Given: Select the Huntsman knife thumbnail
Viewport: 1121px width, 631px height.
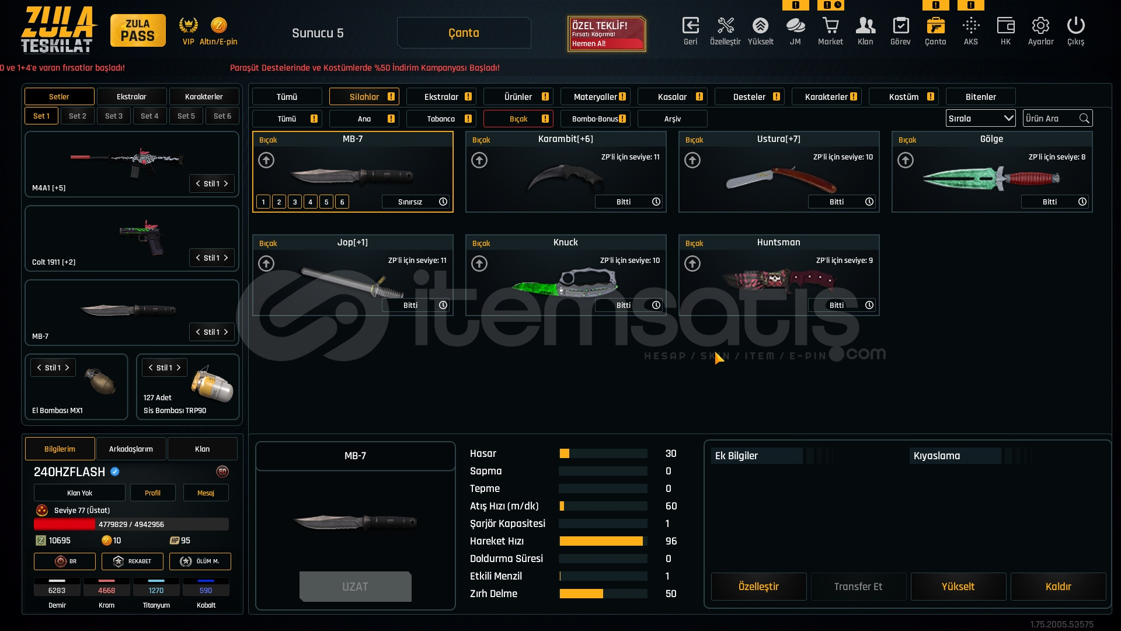Looking at the screenshot, I should point(778,280).
